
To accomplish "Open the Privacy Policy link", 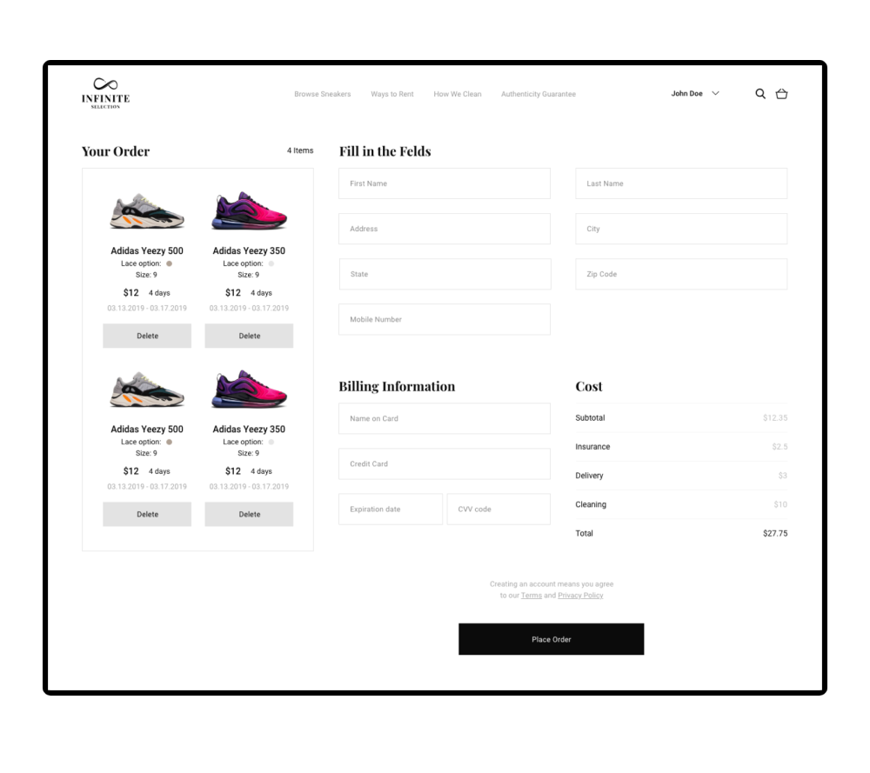I will tap(580, 596).
